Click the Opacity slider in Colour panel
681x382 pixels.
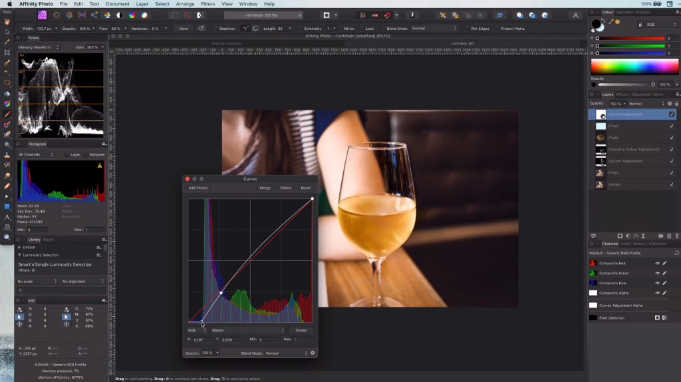coord(626,84)
